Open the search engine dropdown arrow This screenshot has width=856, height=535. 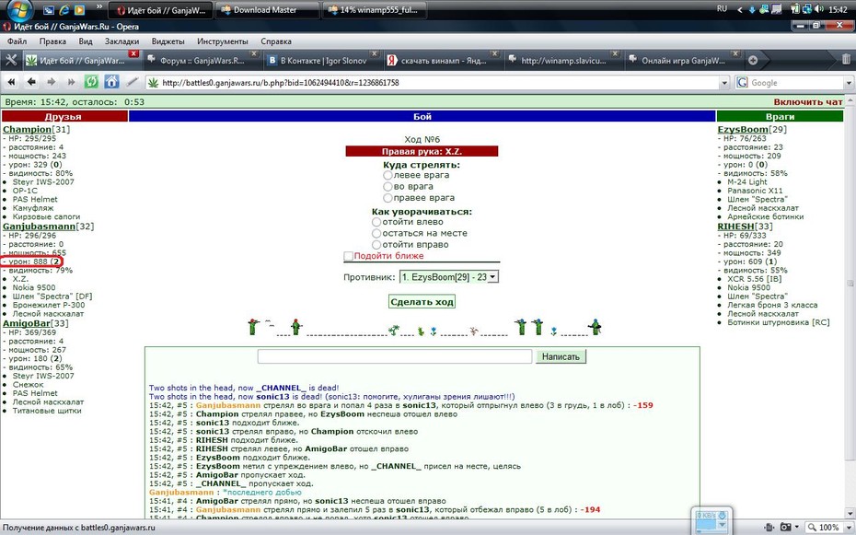click(849, 83)
